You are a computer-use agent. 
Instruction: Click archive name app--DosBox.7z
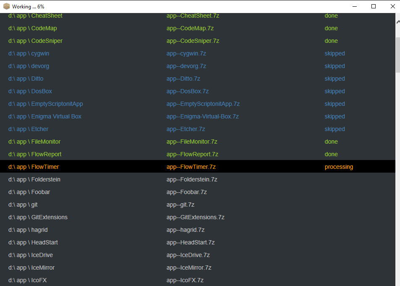(187, 91)
